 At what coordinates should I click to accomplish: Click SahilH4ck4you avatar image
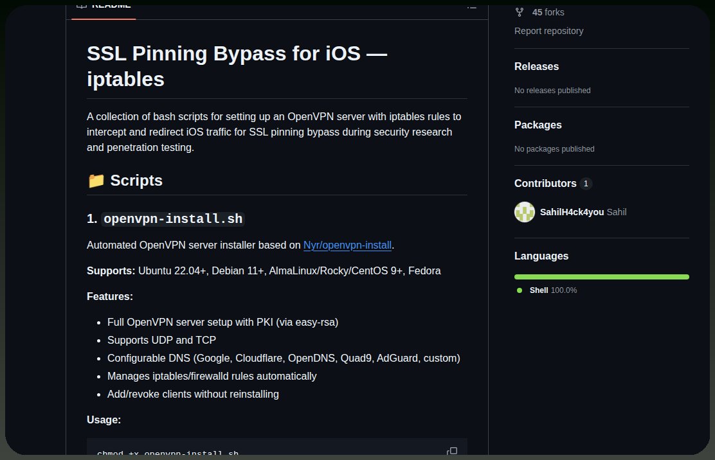[x=525, y=212]
